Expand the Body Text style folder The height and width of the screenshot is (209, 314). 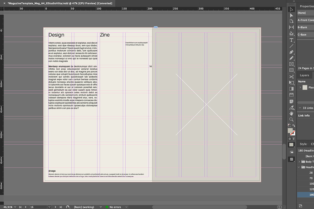click(299, 162)
